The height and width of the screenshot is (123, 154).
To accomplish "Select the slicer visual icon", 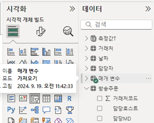I will tap(35, 98).
